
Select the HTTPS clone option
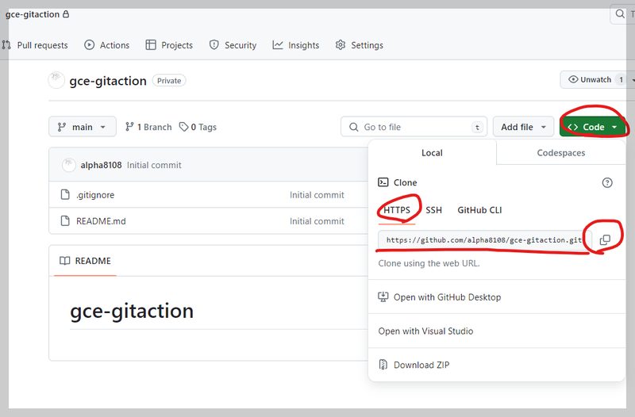click(397, 210)
